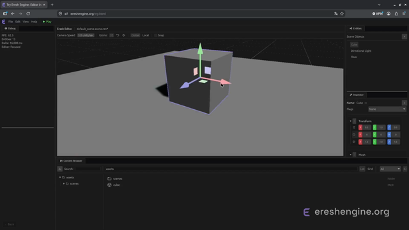Screen dimensions: 409x230
Task: Open the File menu
Action: pos(10,22)
